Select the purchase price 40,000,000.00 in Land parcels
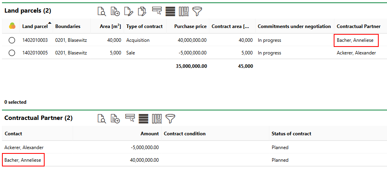 tap(192, 40)
